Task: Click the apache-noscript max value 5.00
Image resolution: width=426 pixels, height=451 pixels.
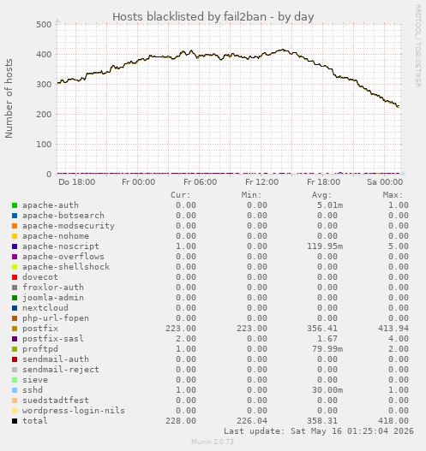Action: [x=399, y=246]
